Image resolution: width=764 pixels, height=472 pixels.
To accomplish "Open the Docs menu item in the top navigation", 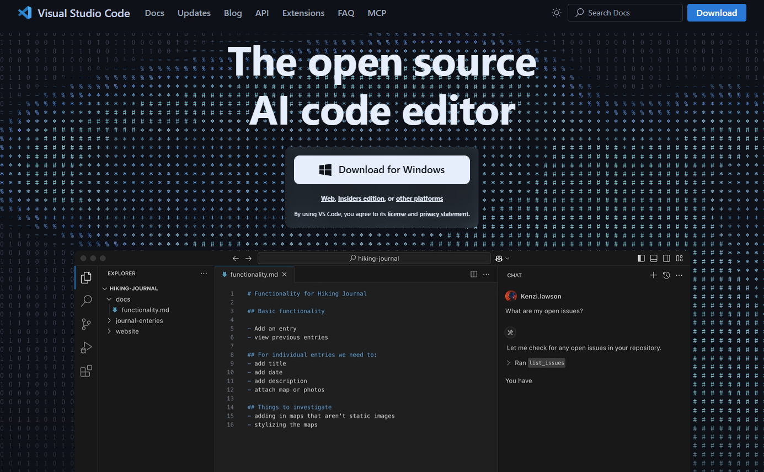I will [154, 13].
